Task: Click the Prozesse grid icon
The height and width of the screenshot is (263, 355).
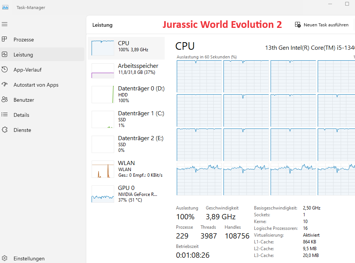Action: (5, 39)
